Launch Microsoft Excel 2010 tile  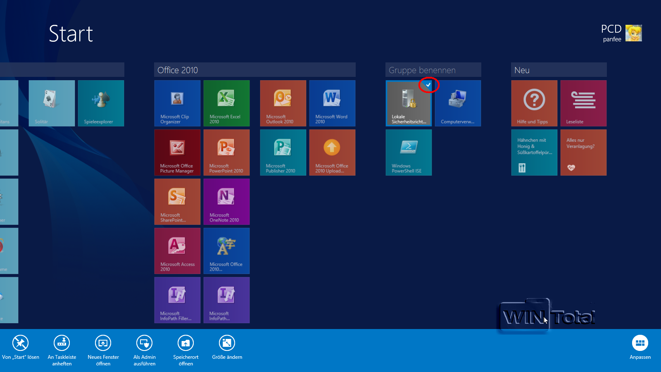tap(226, 103)
